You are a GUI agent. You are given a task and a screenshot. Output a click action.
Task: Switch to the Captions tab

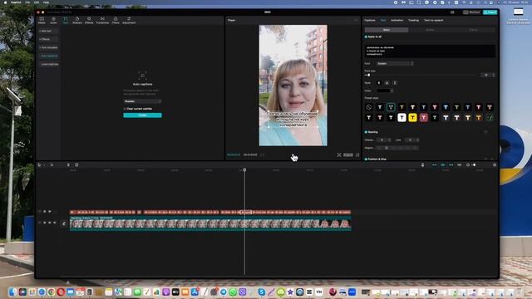[x=370, y=20]
